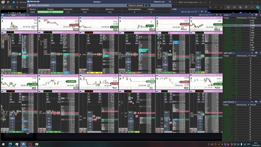This screenshot has width=261, height=147.
Task: Select the 615K volume row in mexc list
Action: (241, 20)
